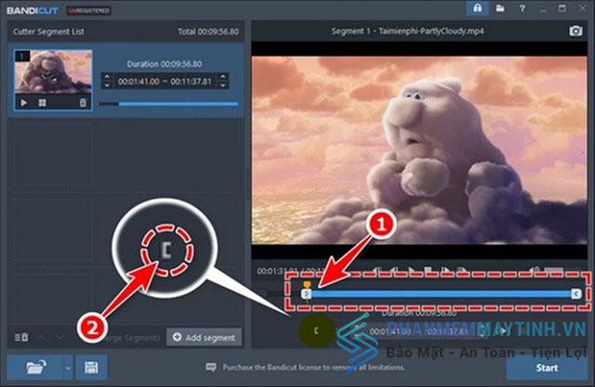Click the UNREGISTERED badge next to Bandicut logo
595x387 pixels.
pos(89,10)
